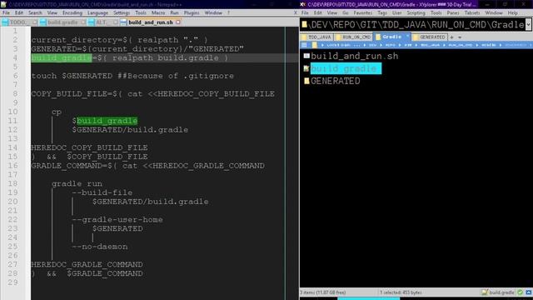Click line number 29 in the margin
The width and height of the screenshot is (533, 300).
click(x=12, y=282)
